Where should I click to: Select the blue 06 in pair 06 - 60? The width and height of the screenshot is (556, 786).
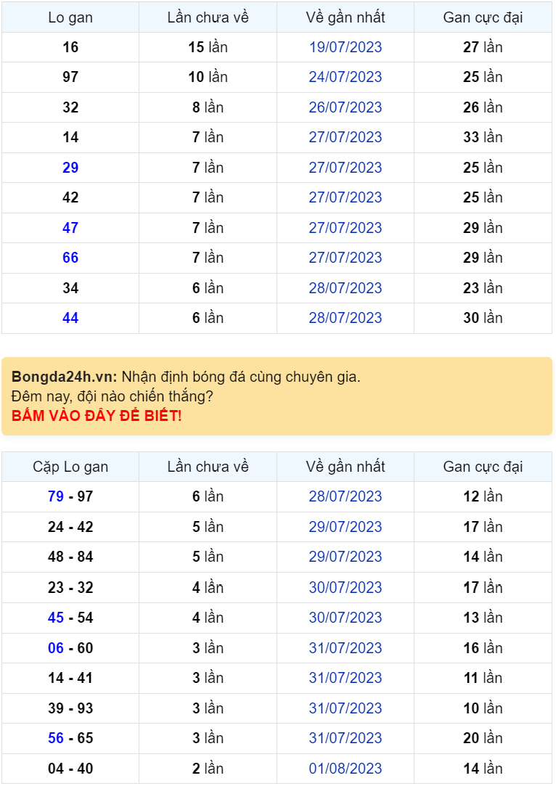pos(56,648)
